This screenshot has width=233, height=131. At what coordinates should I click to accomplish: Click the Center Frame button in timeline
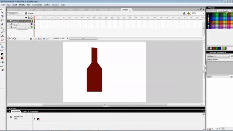pos(35,39)
